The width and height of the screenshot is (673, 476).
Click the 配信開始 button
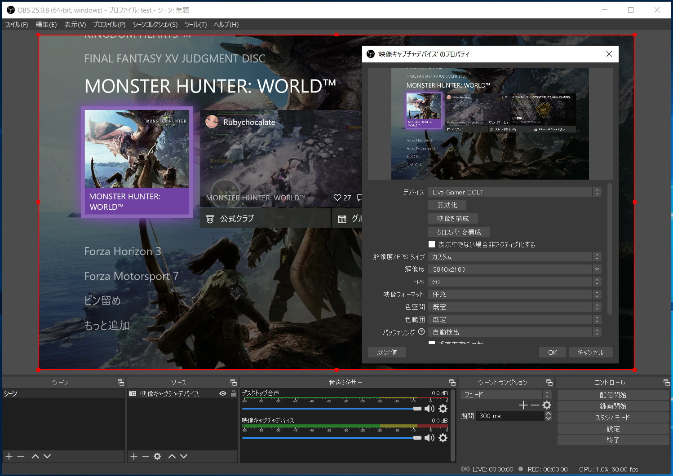613,395
